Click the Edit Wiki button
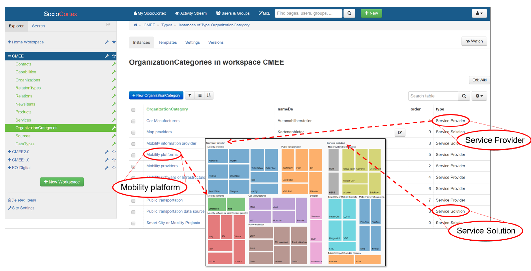The image size is (531, 271). coord(479,80)
